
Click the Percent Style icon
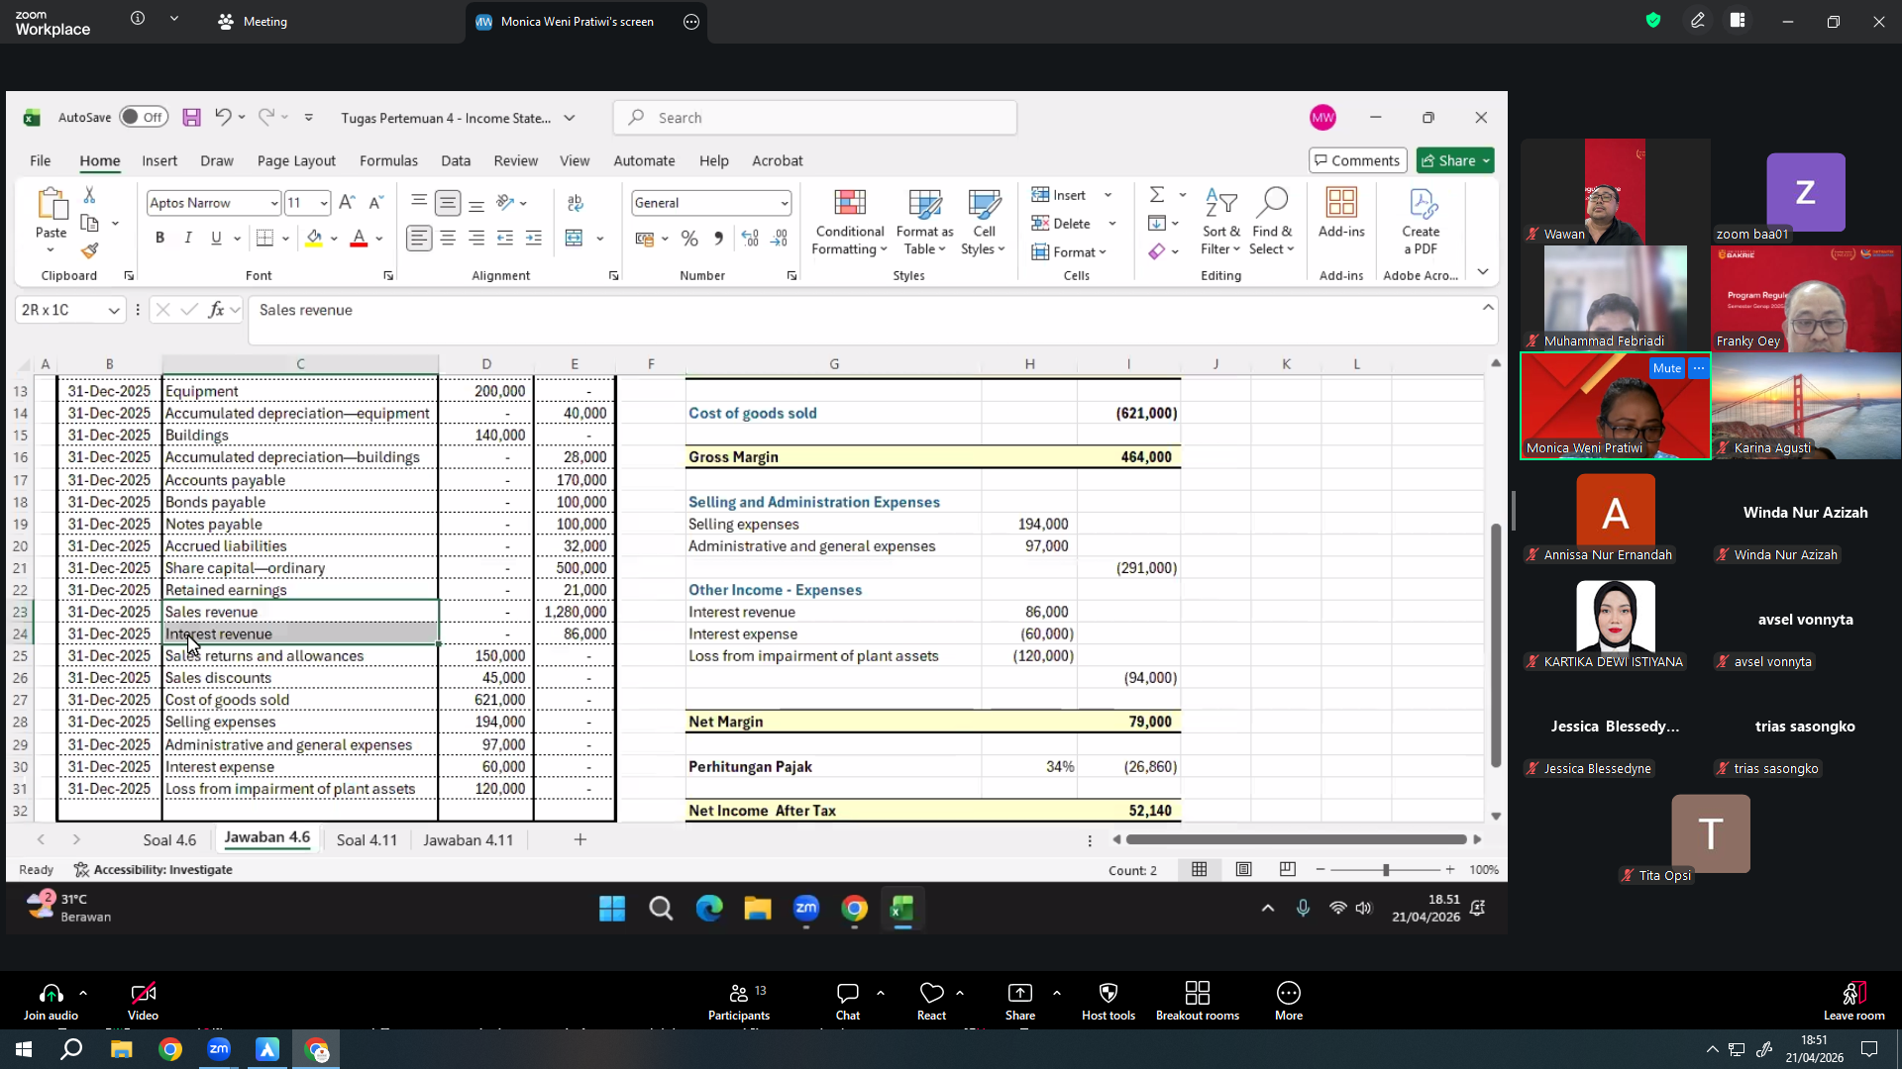pyautogui.click(x=689, y=239)
